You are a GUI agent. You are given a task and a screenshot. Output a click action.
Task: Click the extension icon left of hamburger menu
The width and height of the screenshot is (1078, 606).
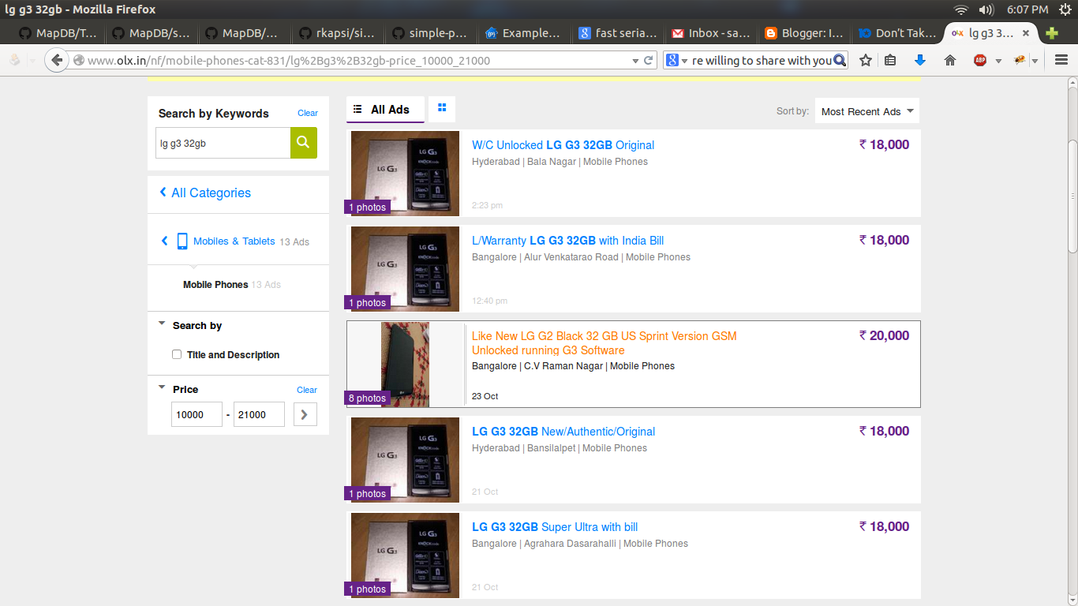1019,60
